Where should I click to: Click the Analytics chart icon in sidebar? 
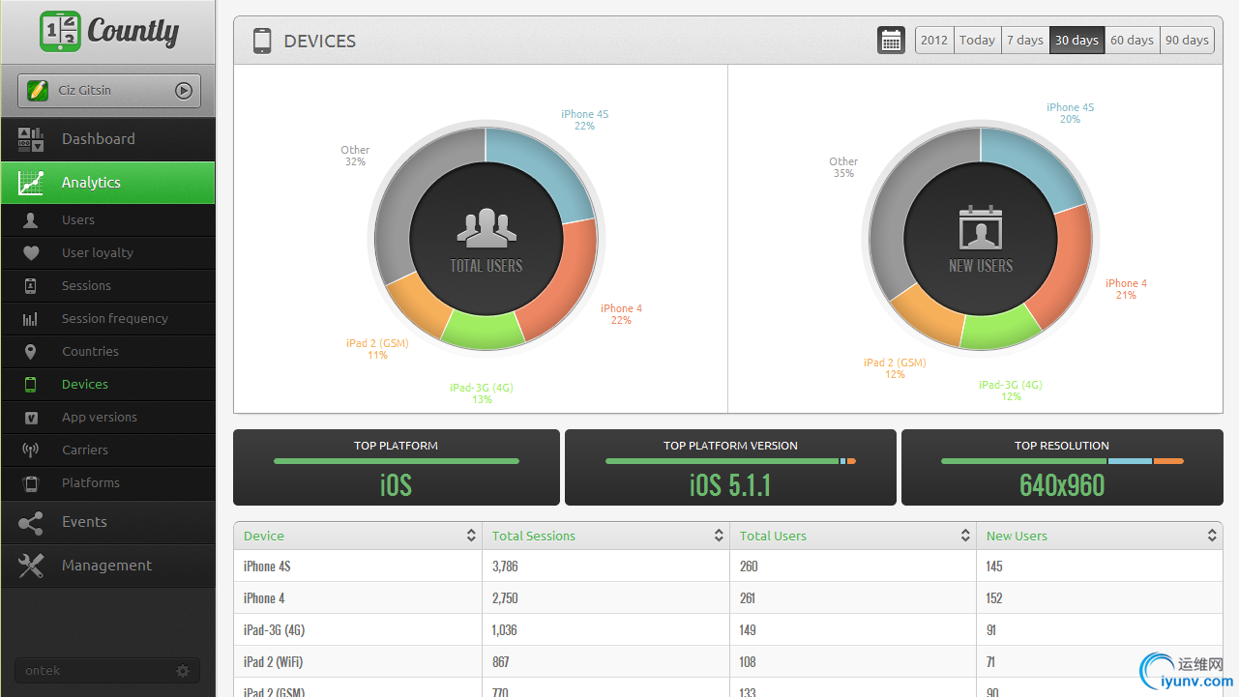(31, 183)
